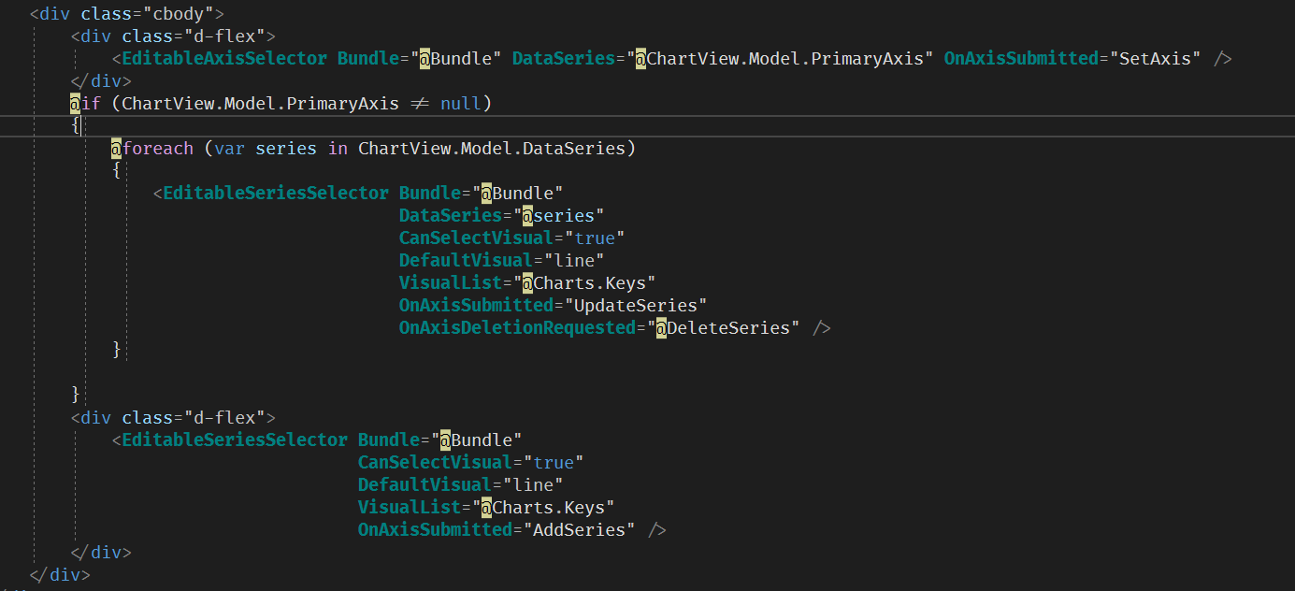
Task: Place cursor on the @if statement
Action: [x=89, y=103]
